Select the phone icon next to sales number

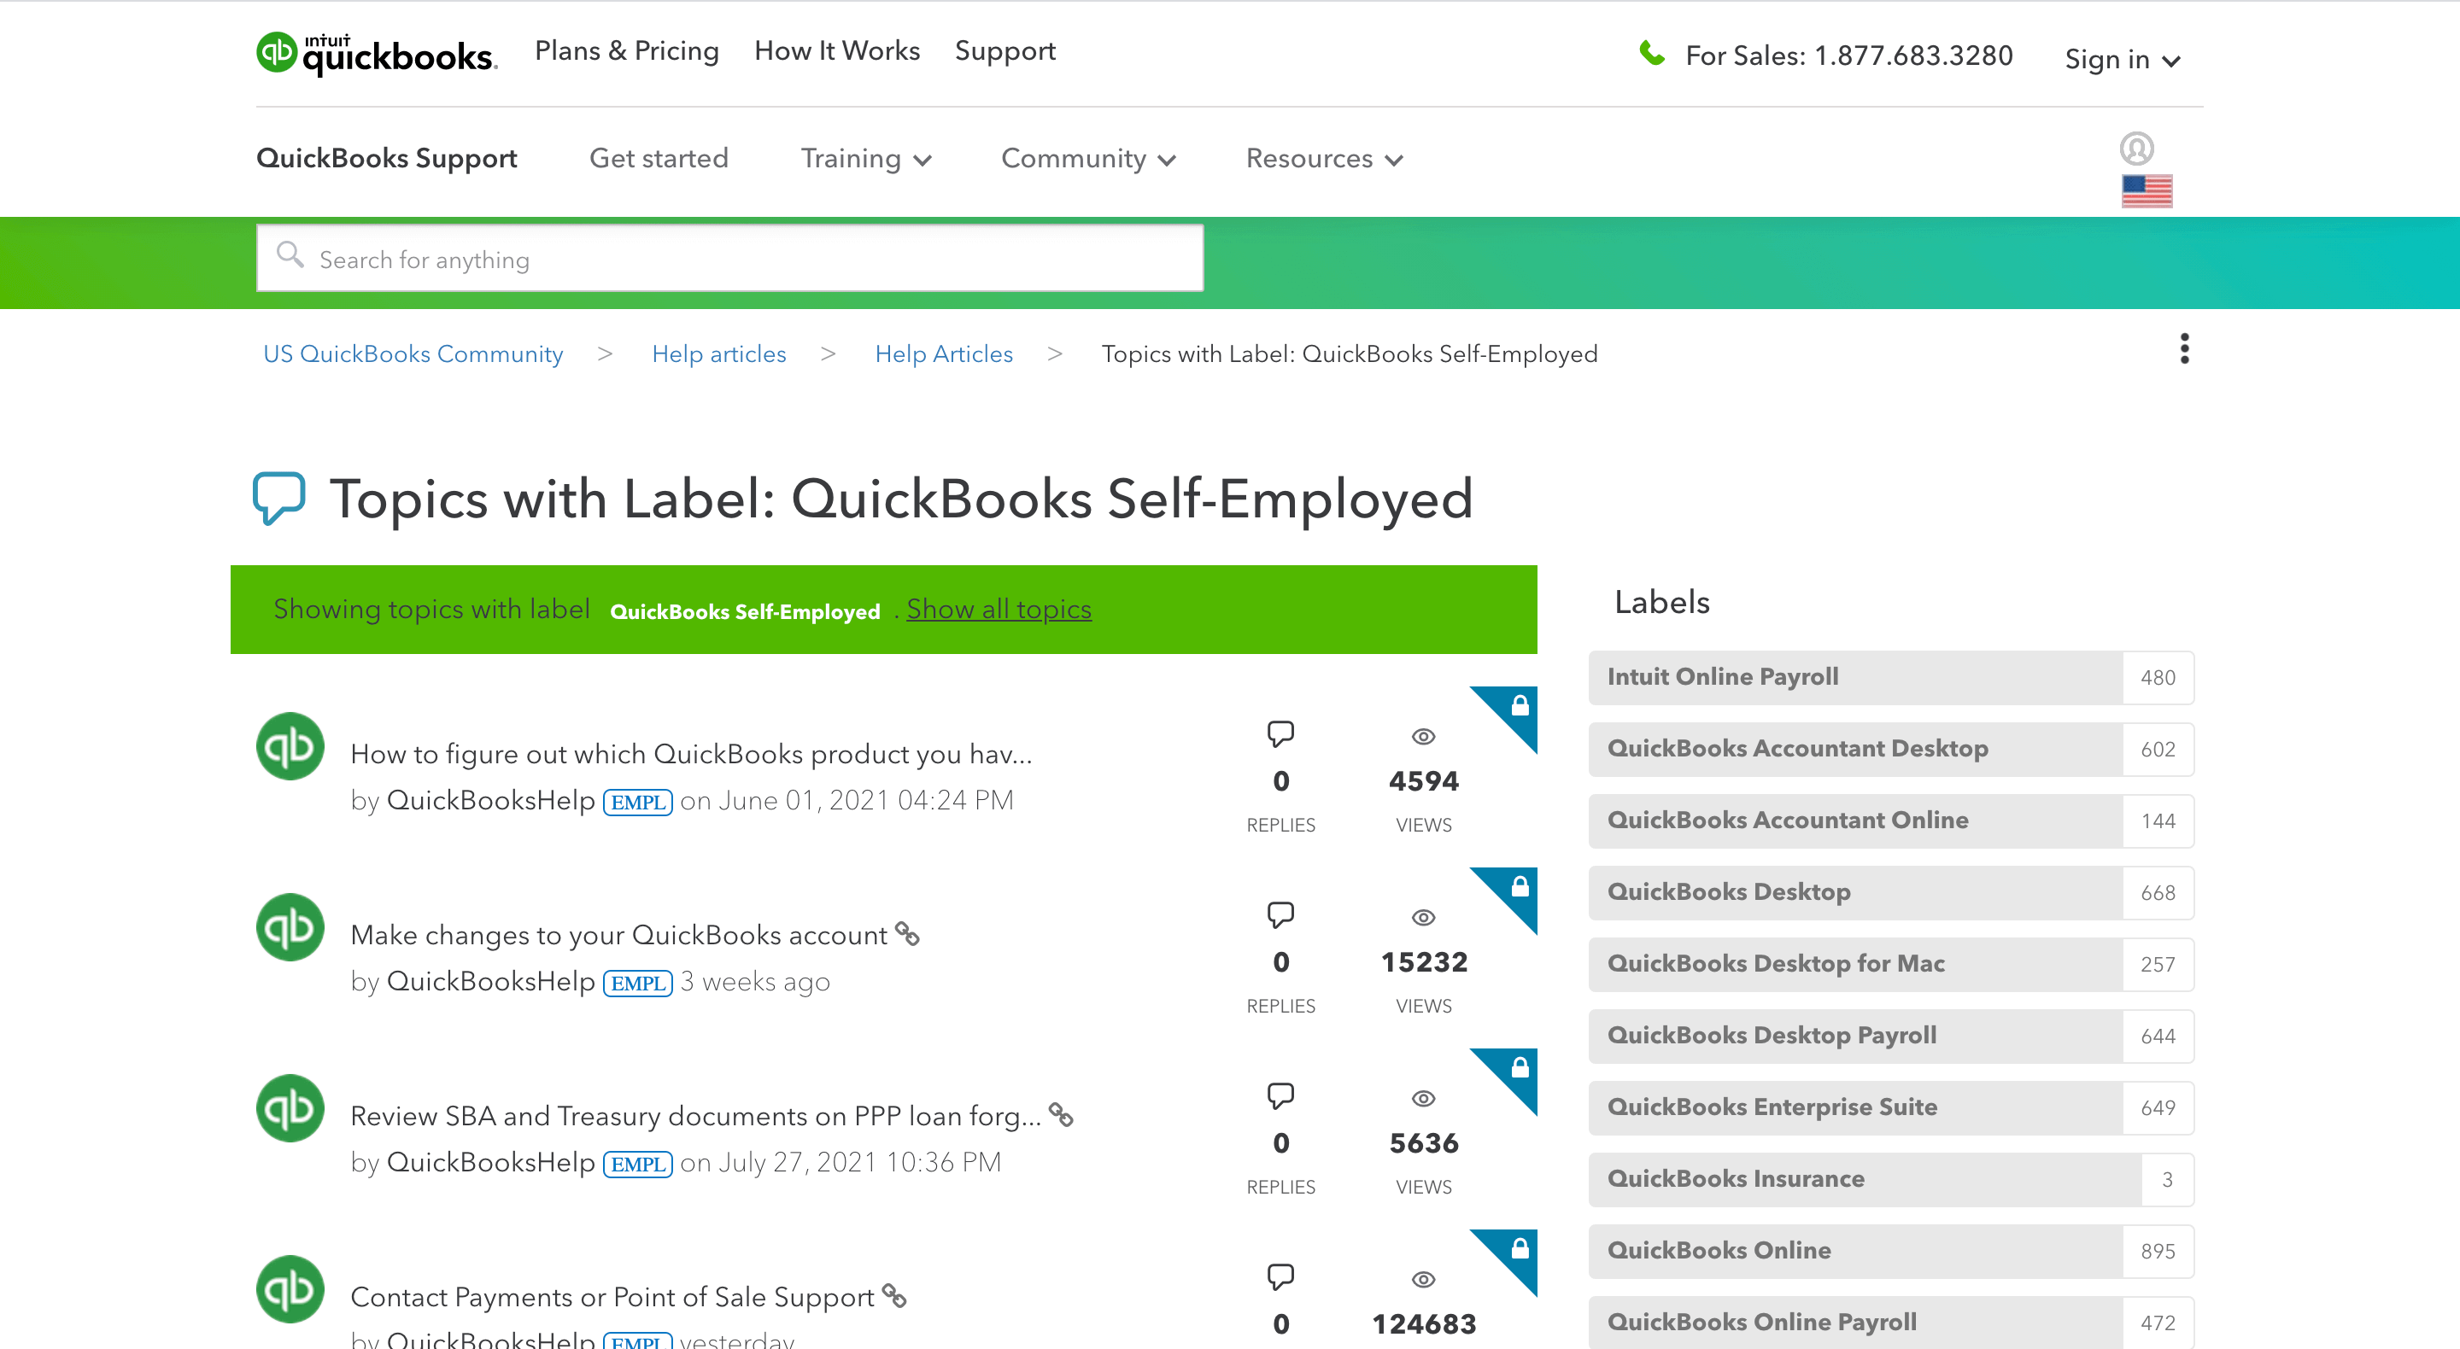1652,55
